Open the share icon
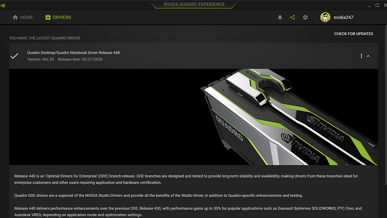387x218 pixels. coord(292,17)
